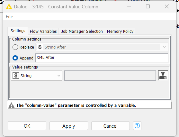Select the Append radio button
The width and height of the screenshot is (179, 137).
coord(15,58)
